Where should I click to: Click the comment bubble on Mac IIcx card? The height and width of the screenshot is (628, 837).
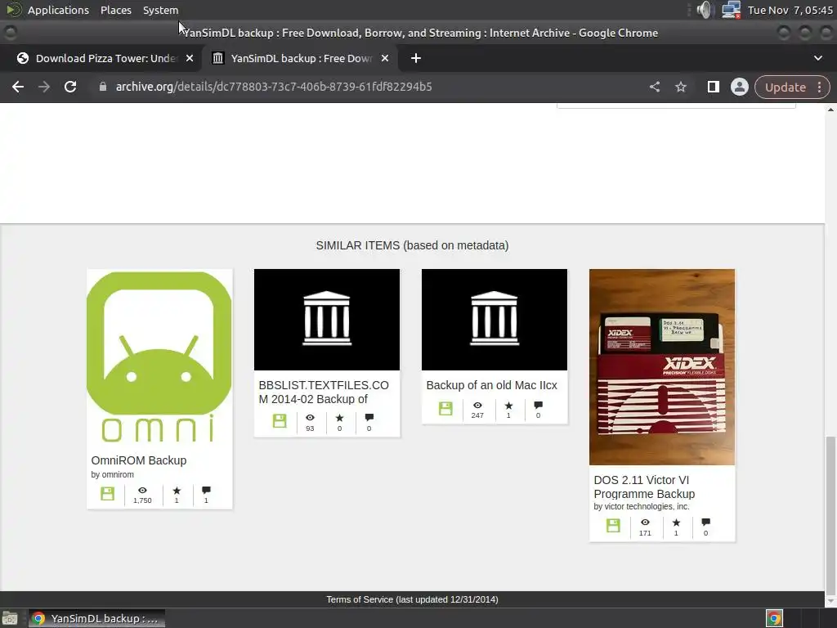point(538,406)
